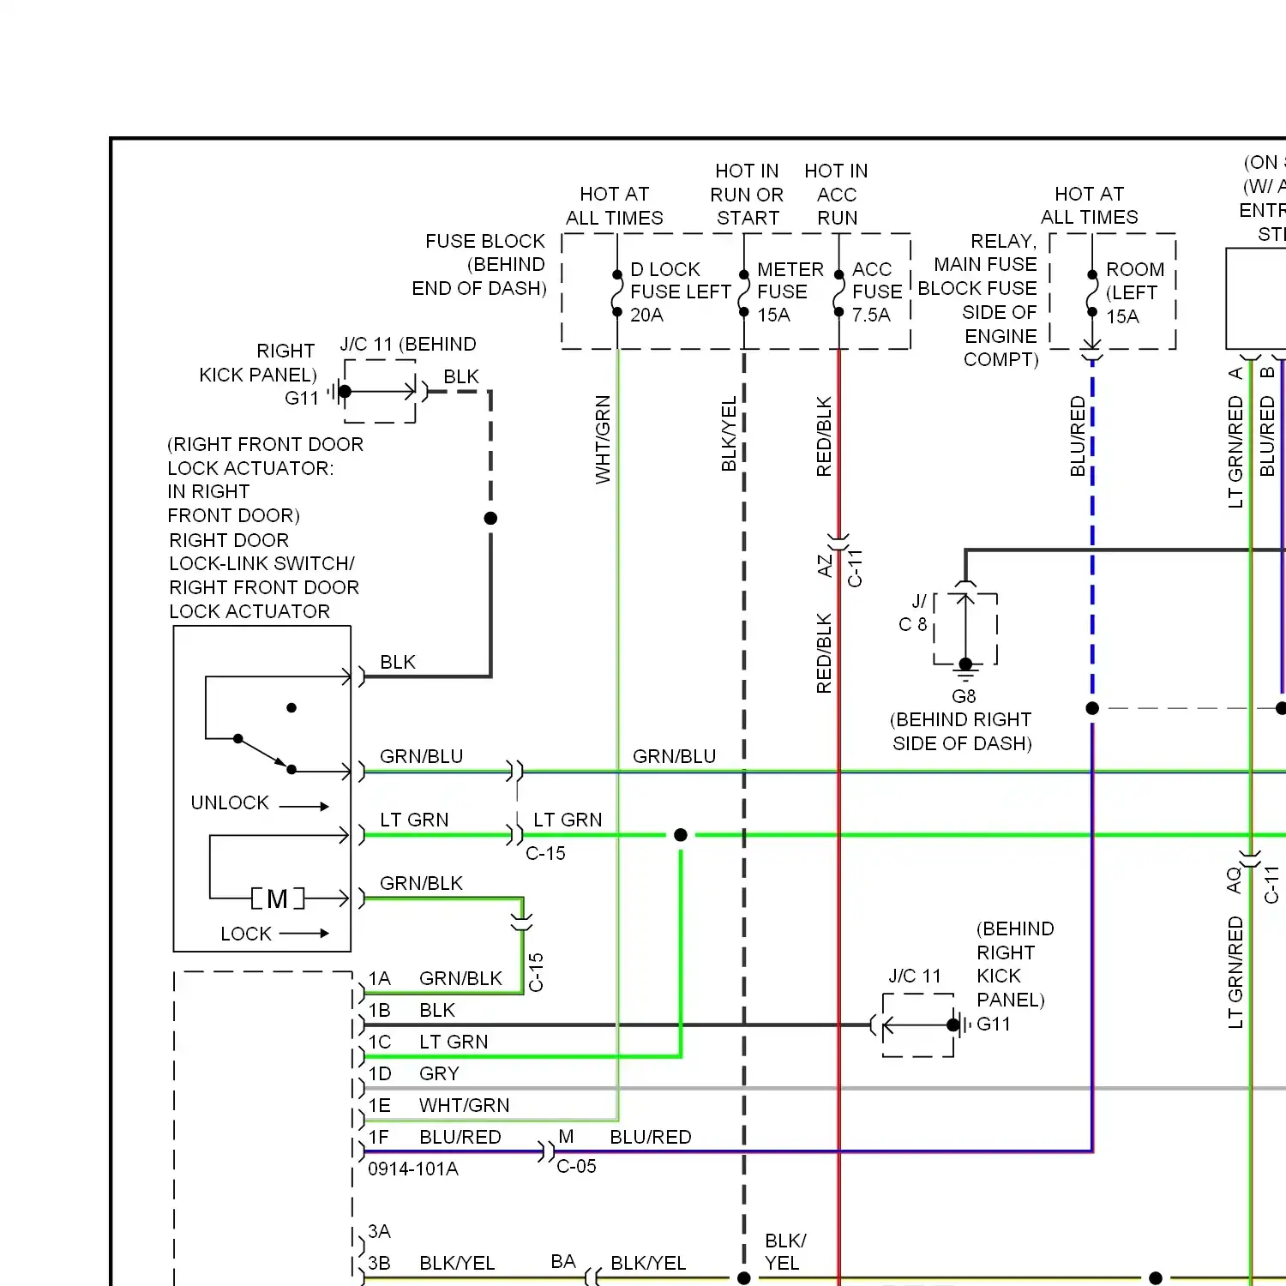Click the 'METER FUSE 15A' label

(790, 292)
